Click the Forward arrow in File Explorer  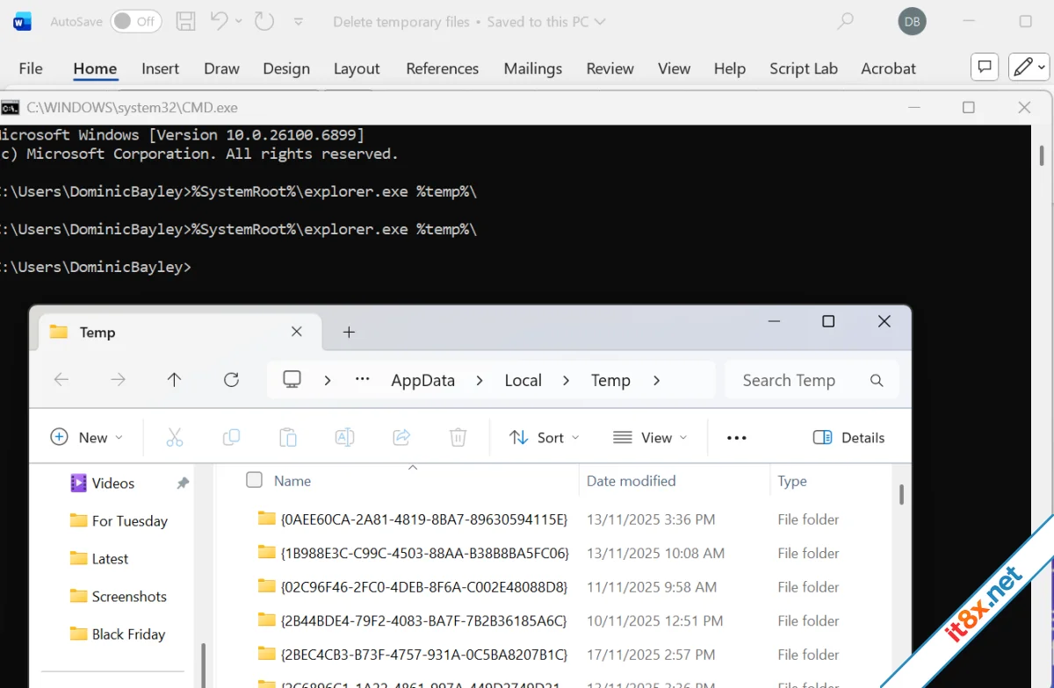(118, 380)
